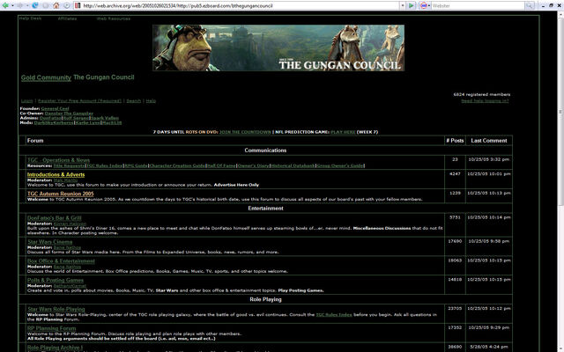Go back with the green arrow
Viewport: 564px width, 352px height.
click(x=5, y=5)
